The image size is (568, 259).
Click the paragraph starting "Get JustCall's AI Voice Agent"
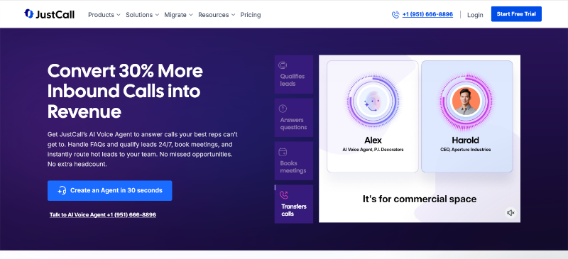[143, 149]
